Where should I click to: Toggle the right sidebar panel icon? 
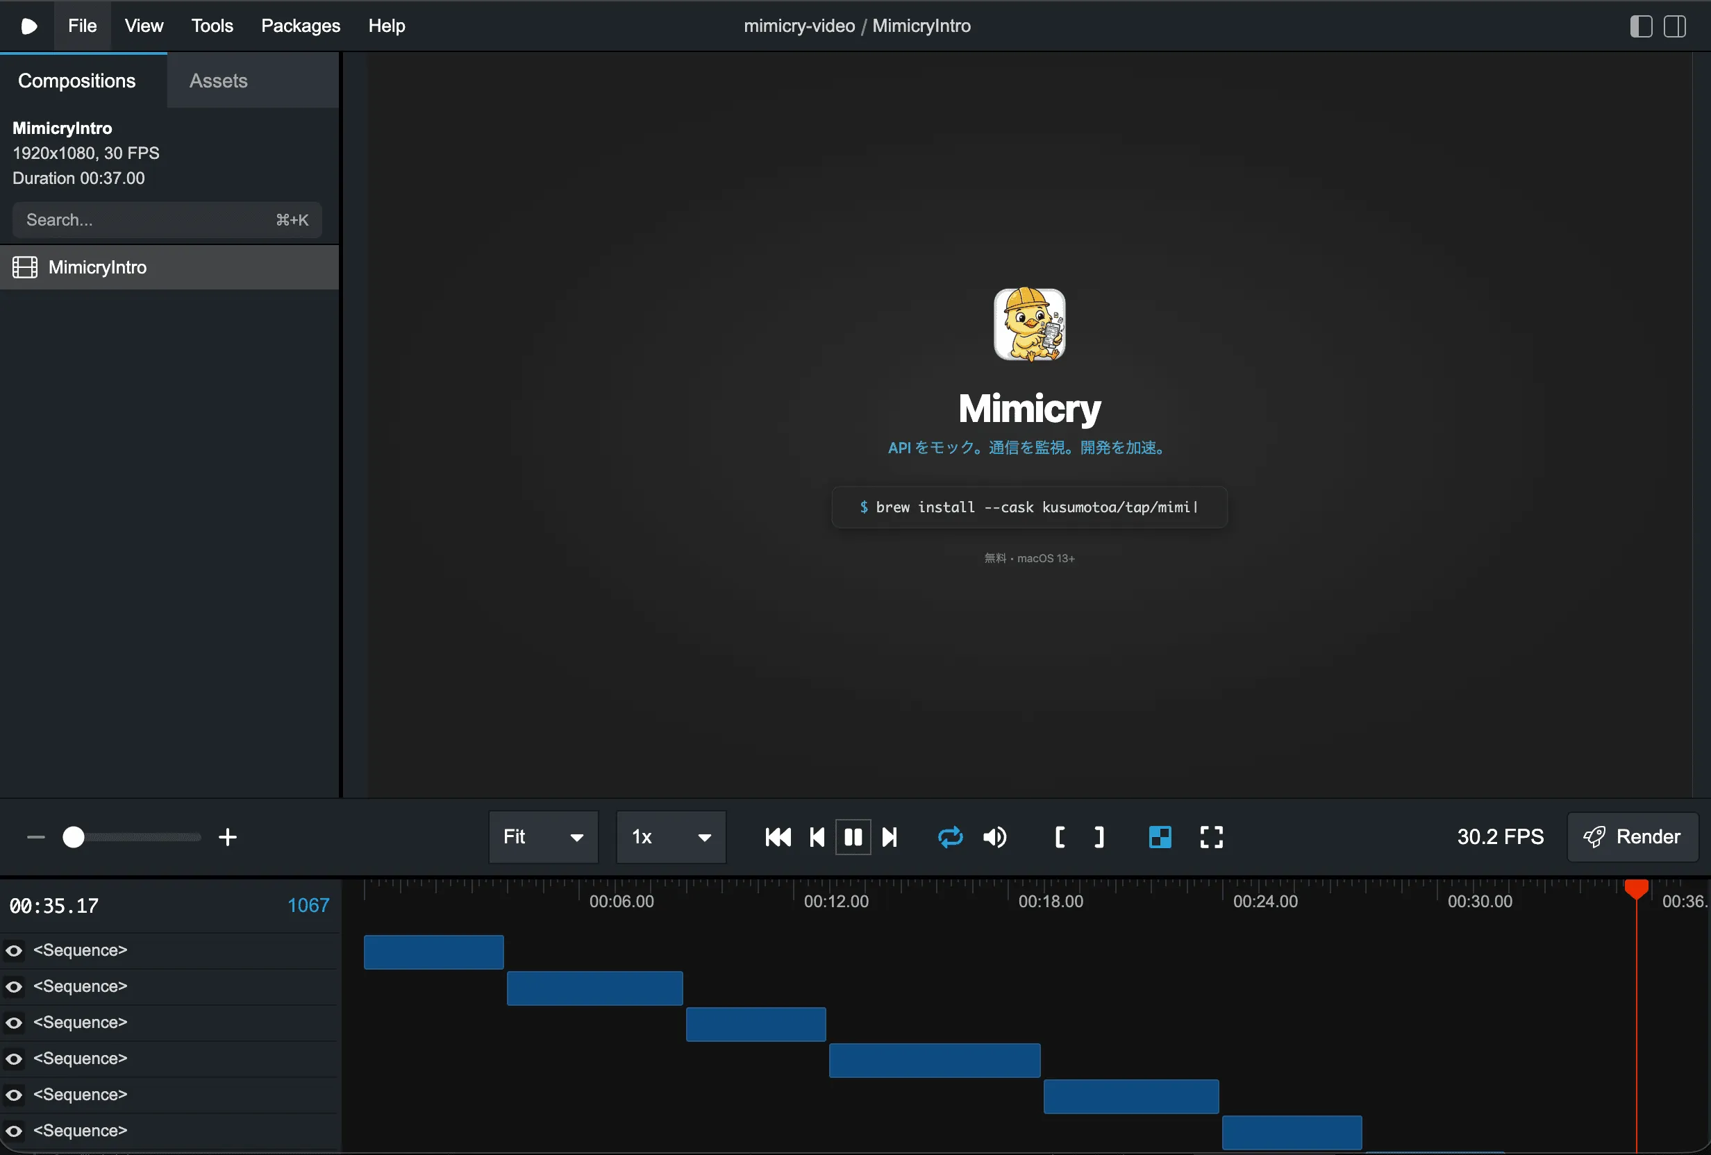click(x=1675, y=26)
